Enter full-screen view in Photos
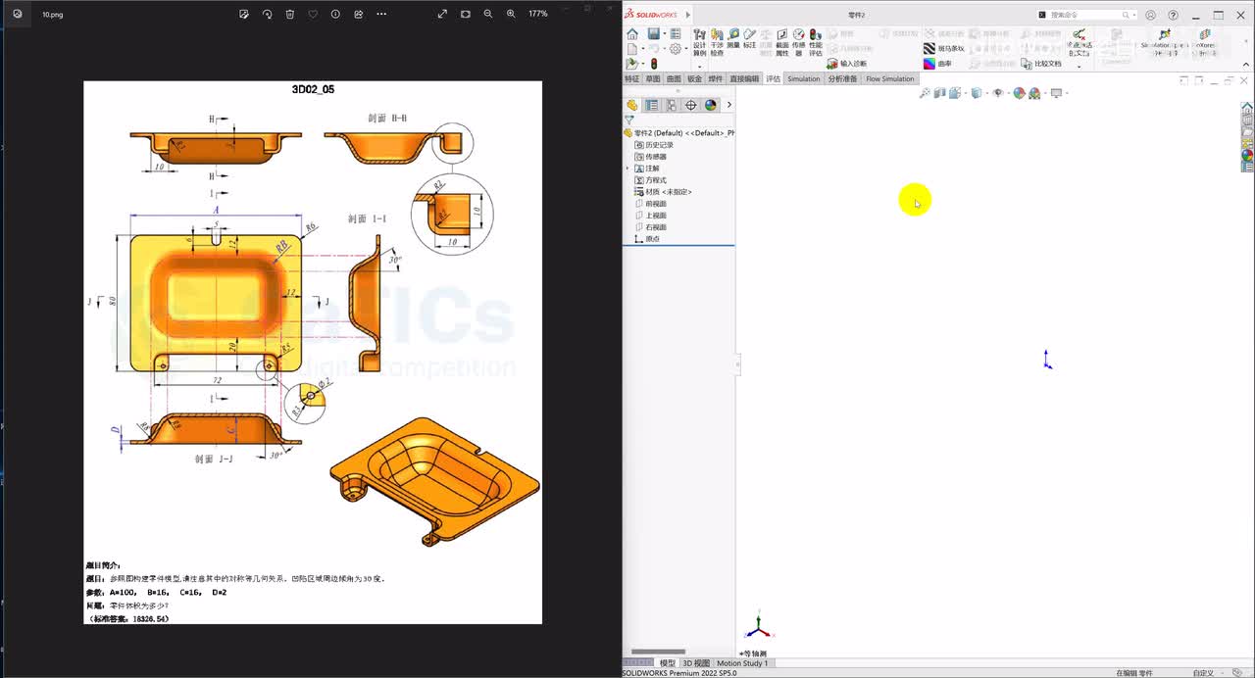The image size is (1255, 678). pos(442,14)
